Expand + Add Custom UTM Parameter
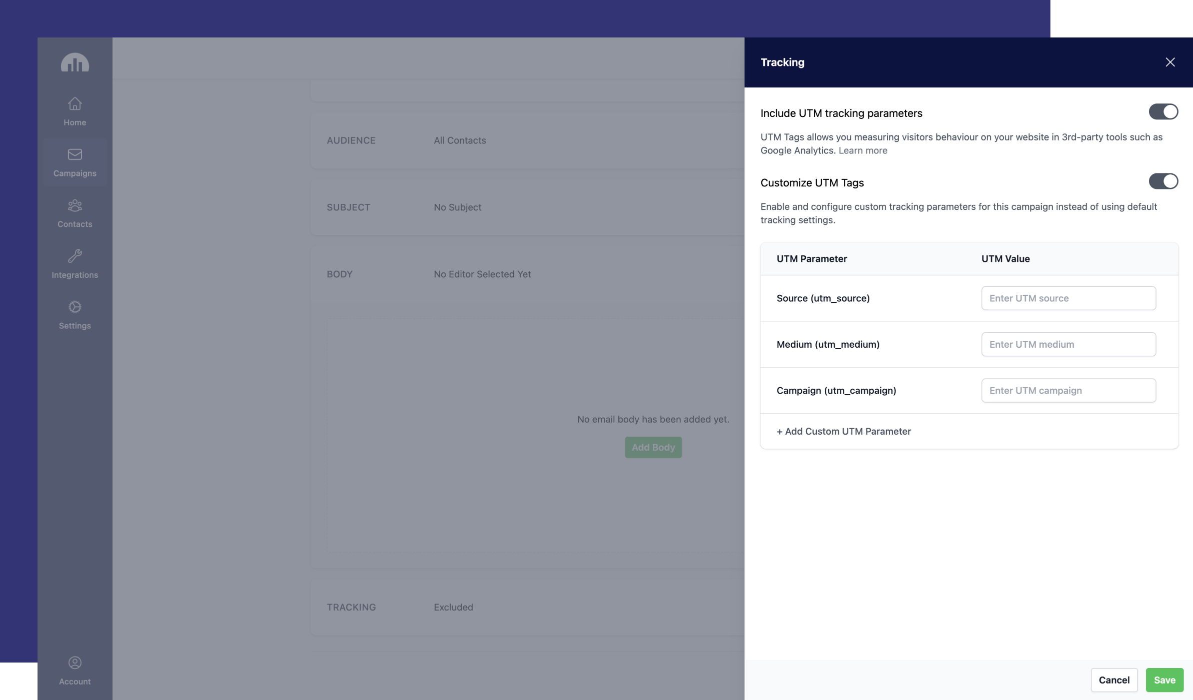1193x700 pixels. click(843, 431)
